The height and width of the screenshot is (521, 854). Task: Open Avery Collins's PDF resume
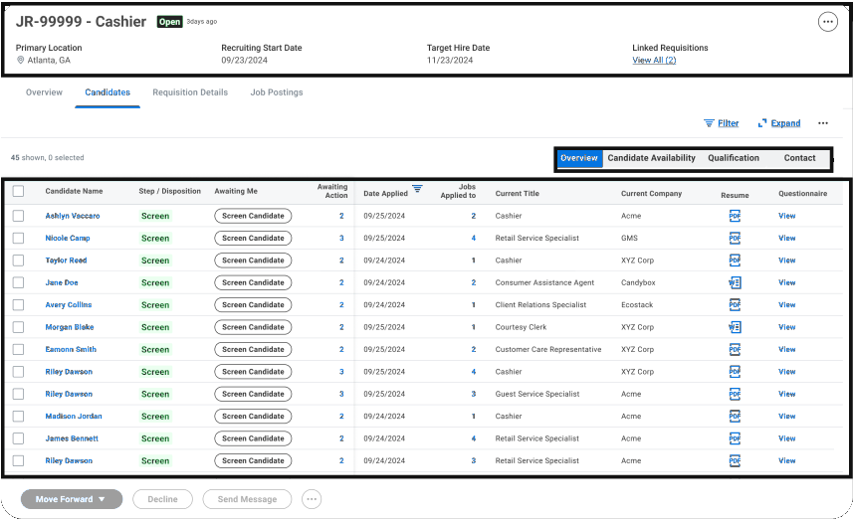pyautogui.click(x=735, y=305)
